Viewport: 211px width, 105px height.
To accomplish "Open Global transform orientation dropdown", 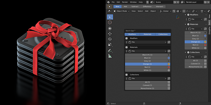I will pos(166,11).
